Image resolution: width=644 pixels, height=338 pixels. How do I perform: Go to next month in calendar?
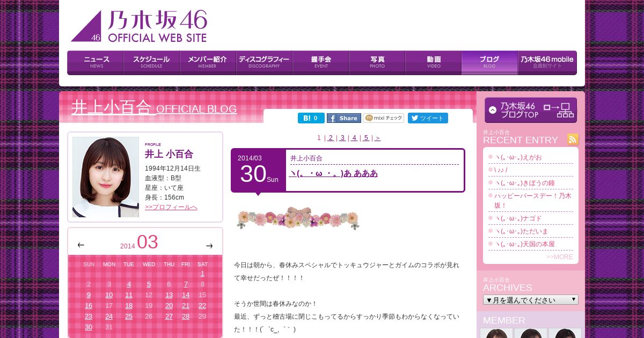tap(209, 246)
